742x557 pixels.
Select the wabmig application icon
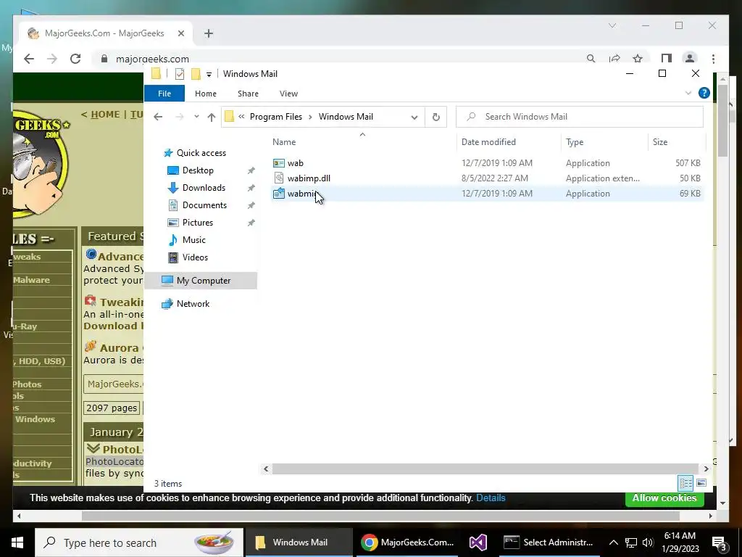coord(279,193)
